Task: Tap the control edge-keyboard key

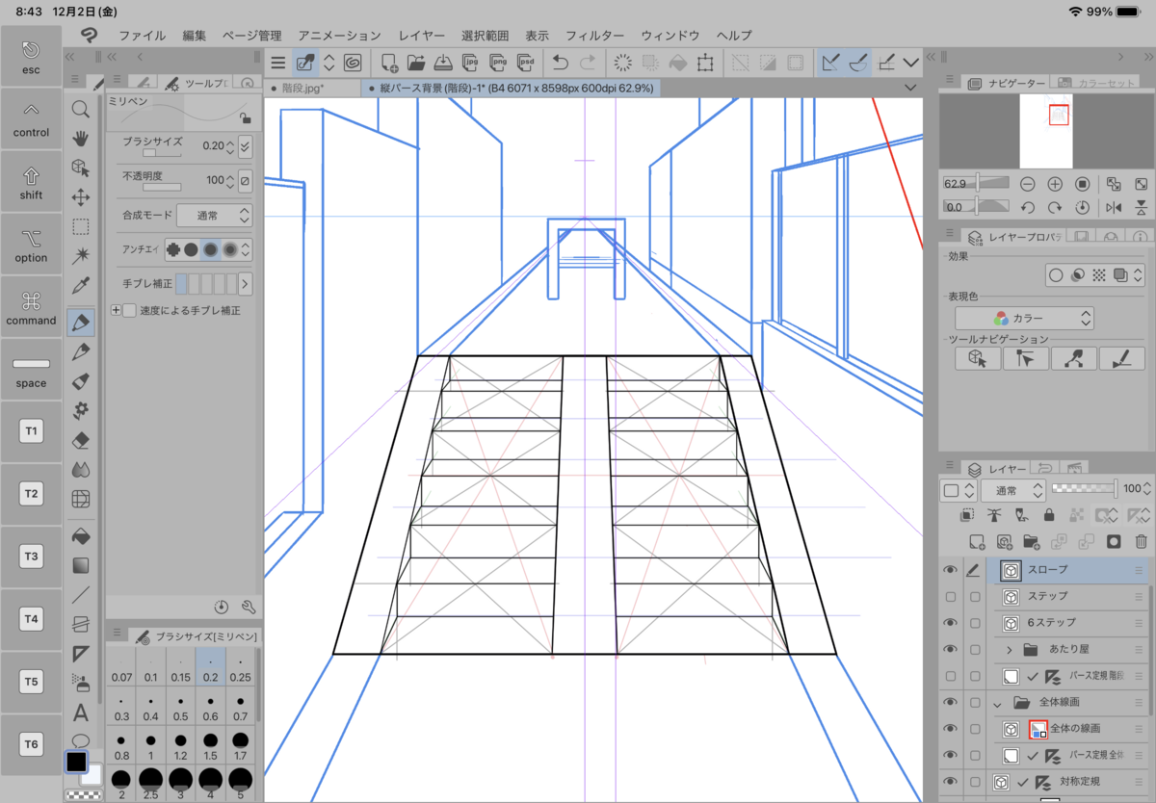Action: click(31, 118)
